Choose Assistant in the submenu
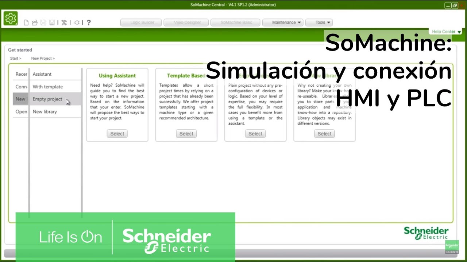Viewport: 467px width, 262px height. pyautogui.click(x=55, y=74)
